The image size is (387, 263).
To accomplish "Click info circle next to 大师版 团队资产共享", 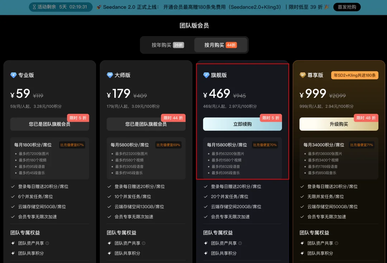I will [143, 243].
